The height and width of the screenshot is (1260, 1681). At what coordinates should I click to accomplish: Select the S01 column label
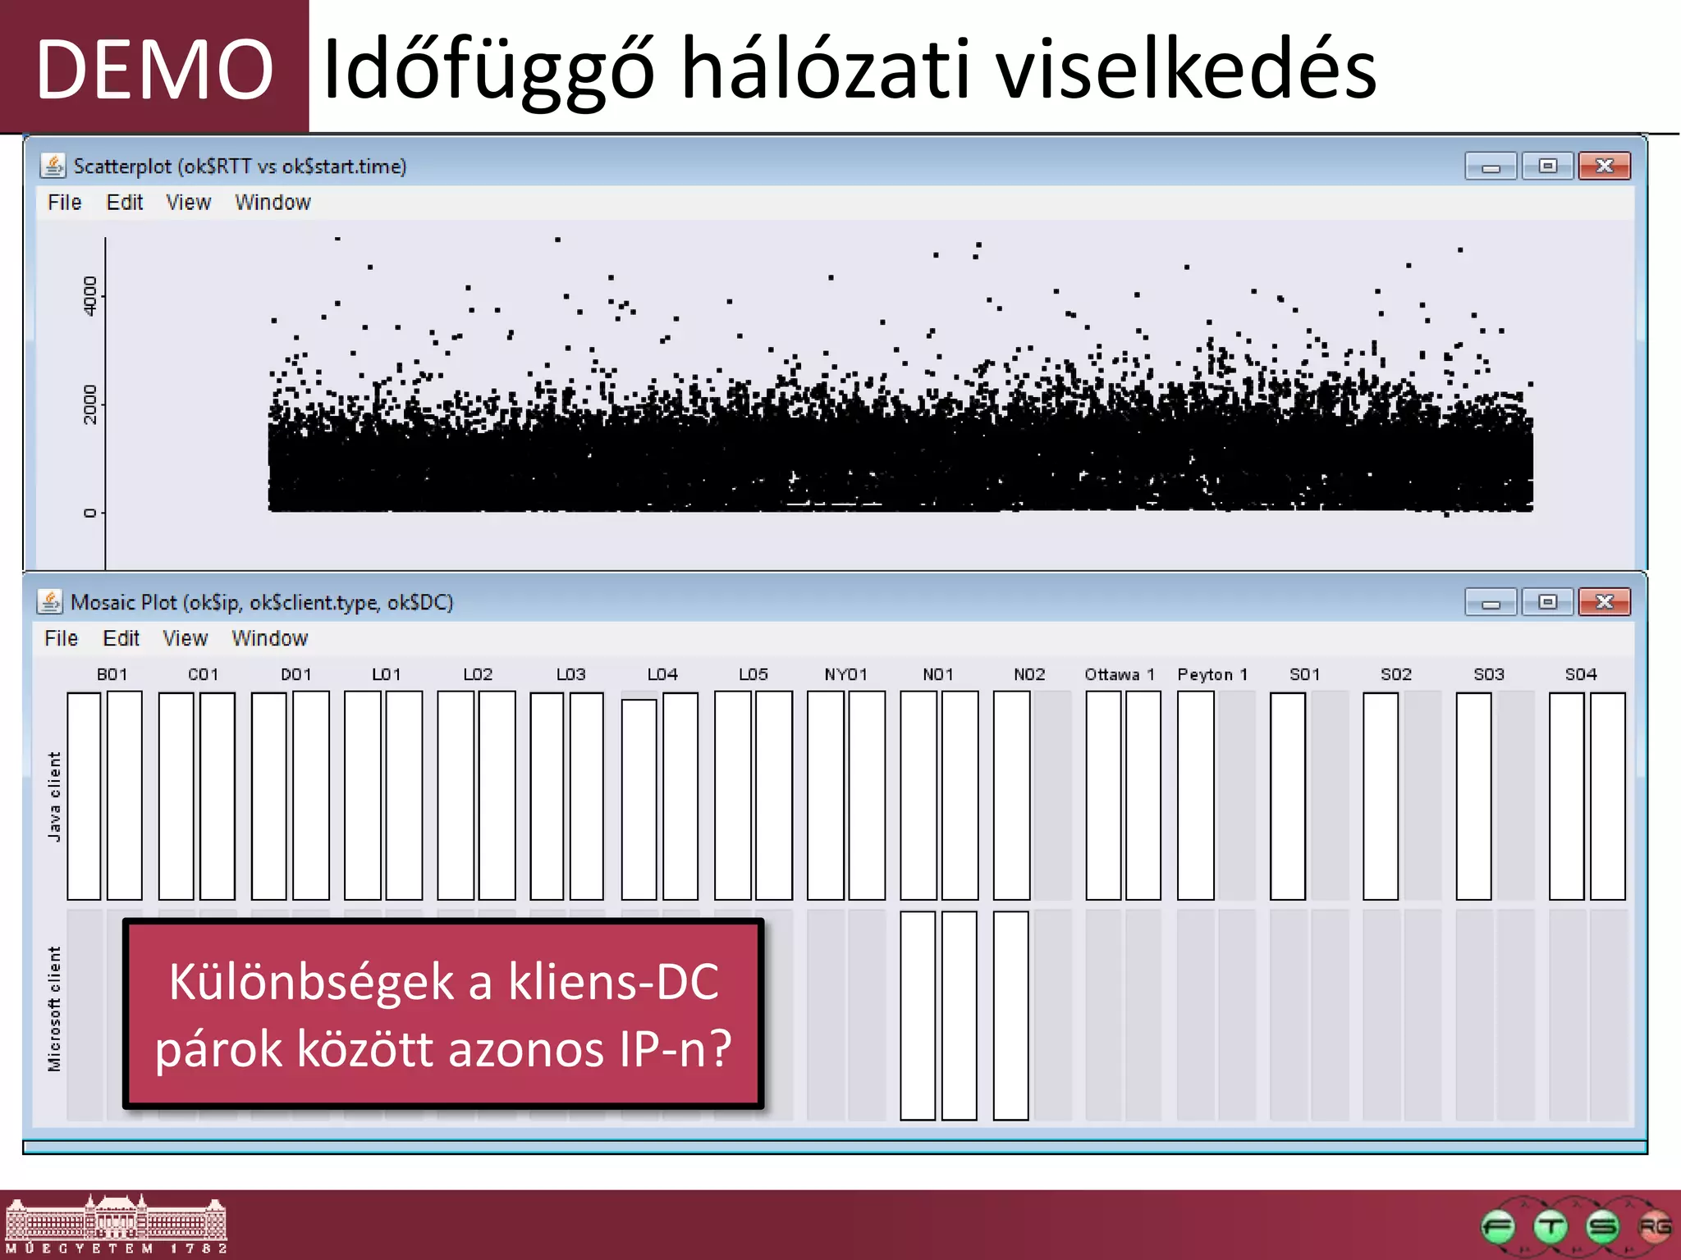point(1304,674)
